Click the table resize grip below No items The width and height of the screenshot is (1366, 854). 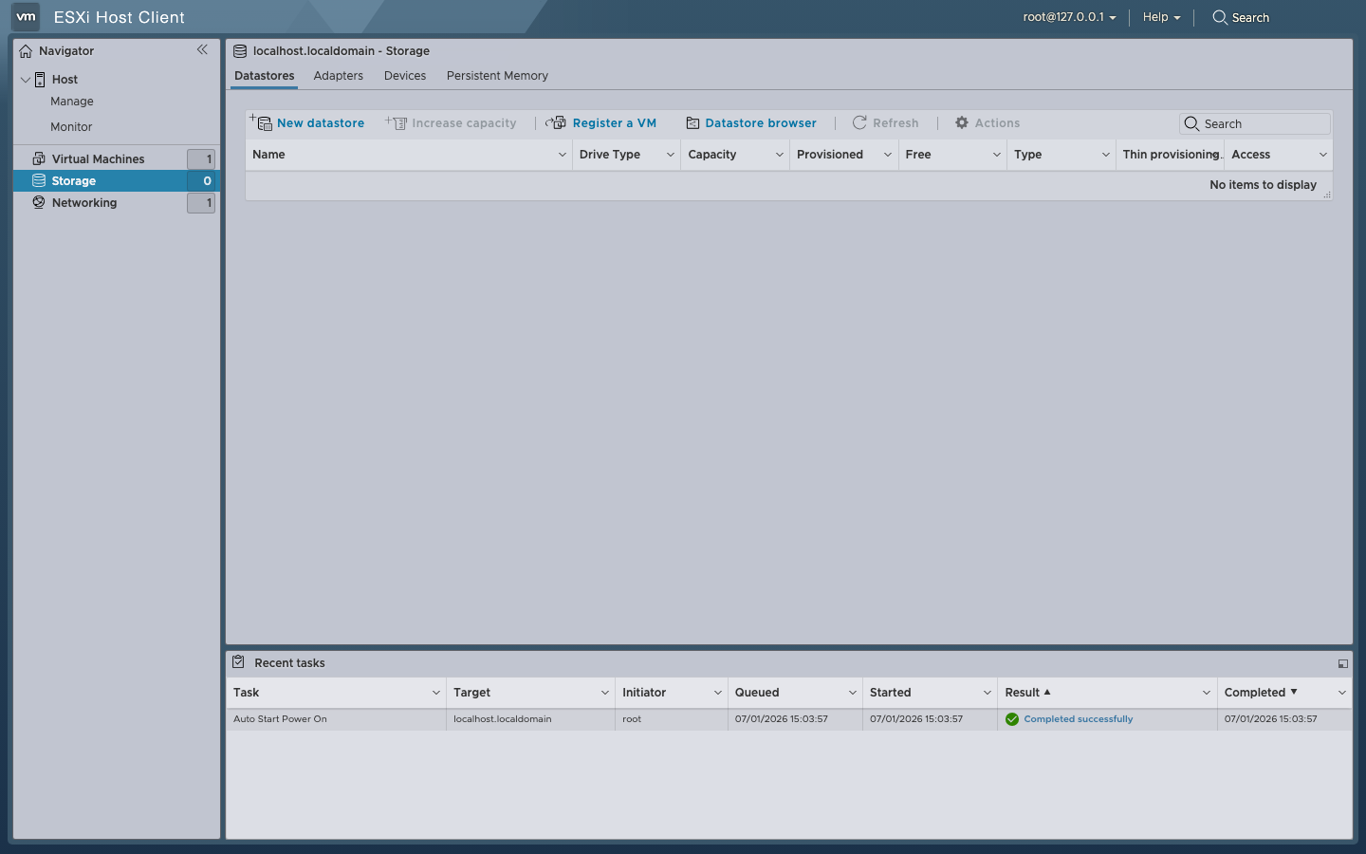[1327, 195]
